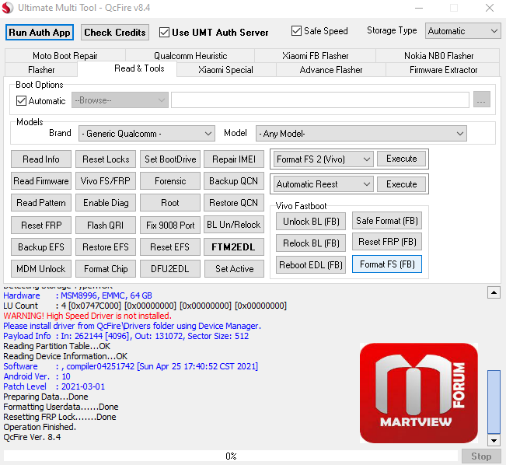Click Safe Format (FB) button
The height and width of the screenshot is (465, 506).
click(387, 221)
